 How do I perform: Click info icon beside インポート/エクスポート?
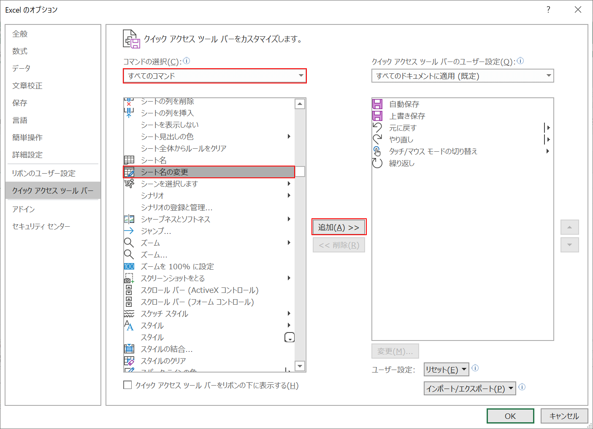coord(522,387)
